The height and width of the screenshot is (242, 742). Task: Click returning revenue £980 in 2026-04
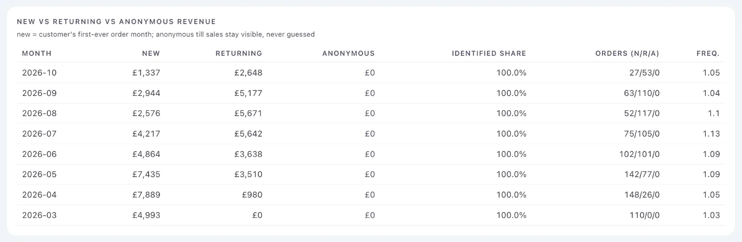click(x=252, y=195)
